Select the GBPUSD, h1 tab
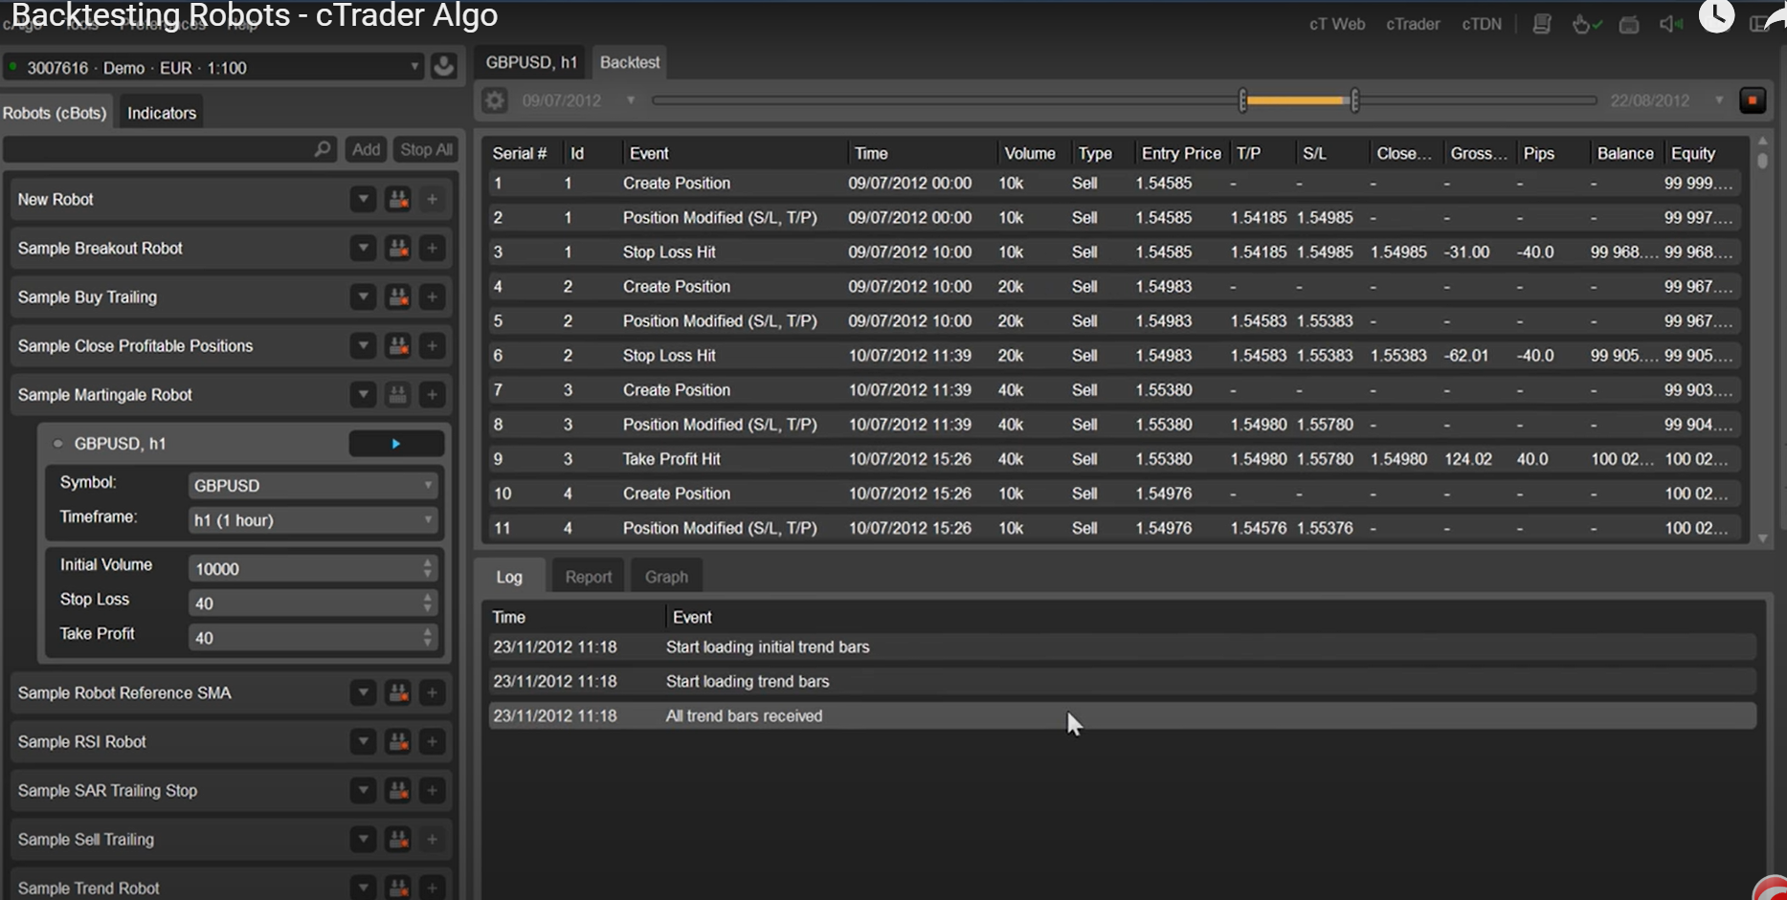1787x900 pixels. point(531,62)
